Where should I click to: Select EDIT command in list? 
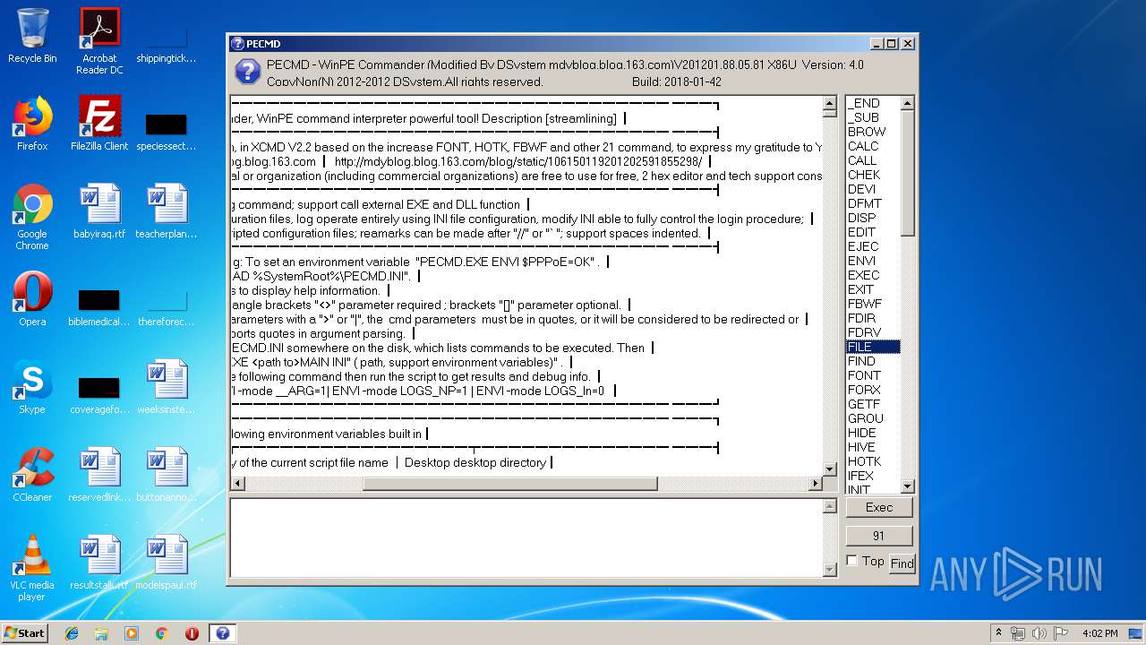pos(873,232)
